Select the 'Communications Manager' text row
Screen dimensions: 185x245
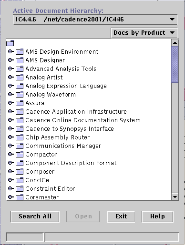point(63,146)
